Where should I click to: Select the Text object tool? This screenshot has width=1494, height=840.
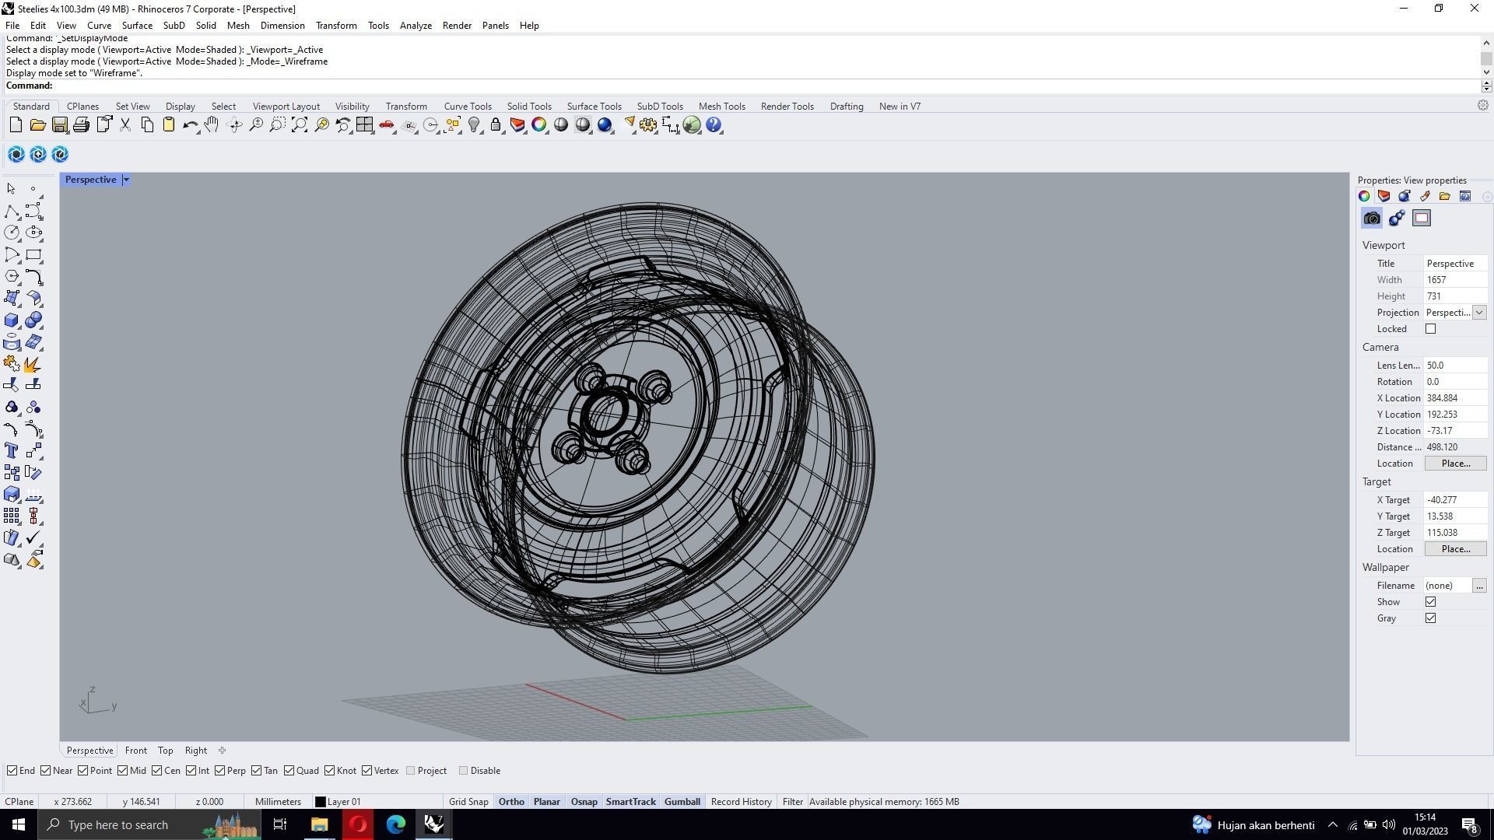pyautogui.click(x=11, y=451)
